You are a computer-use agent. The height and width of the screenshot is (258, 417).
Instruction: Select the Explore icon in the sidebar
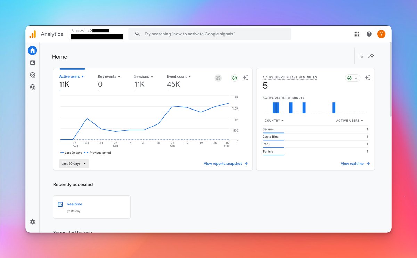(x=32, y=74)
